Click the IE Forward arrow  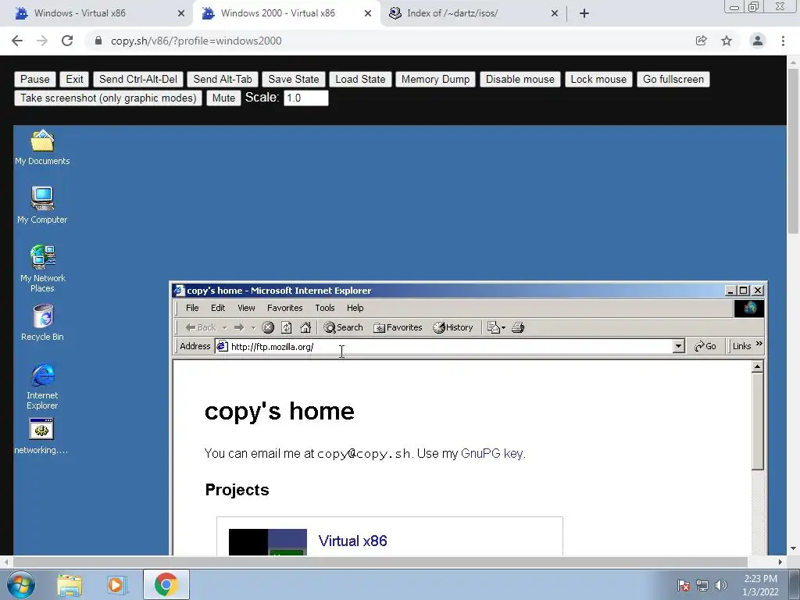[x=239, y=327]
